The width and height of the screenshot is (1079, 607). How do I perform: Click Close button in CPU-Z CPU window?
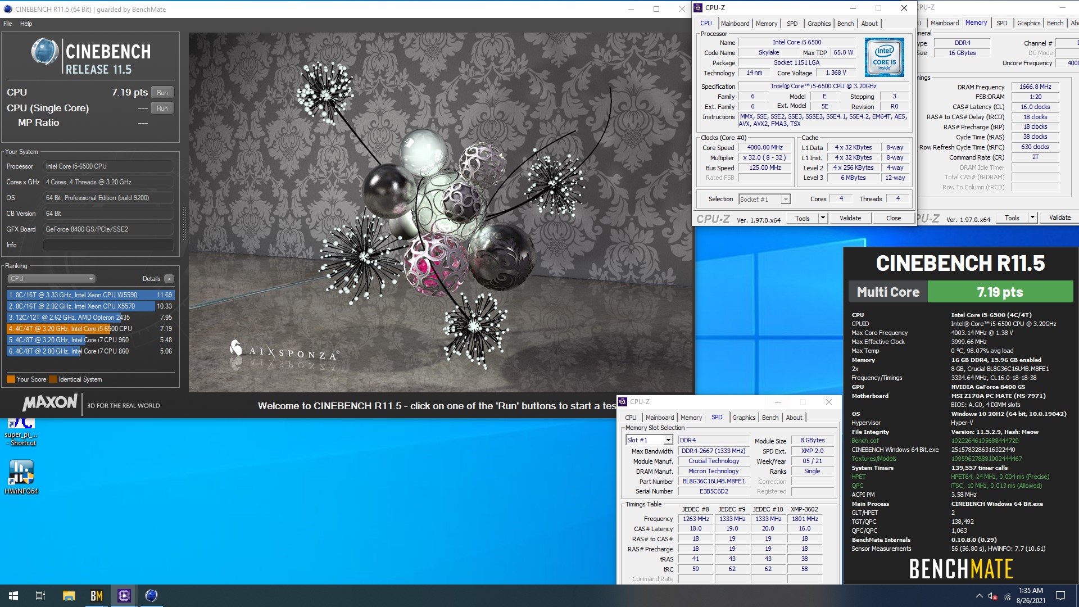tap(894, 218)
